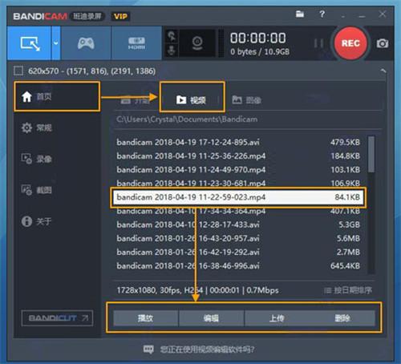Toggle mouse cursor effect icon
The image size is (401, 364).
coord(171,36)
